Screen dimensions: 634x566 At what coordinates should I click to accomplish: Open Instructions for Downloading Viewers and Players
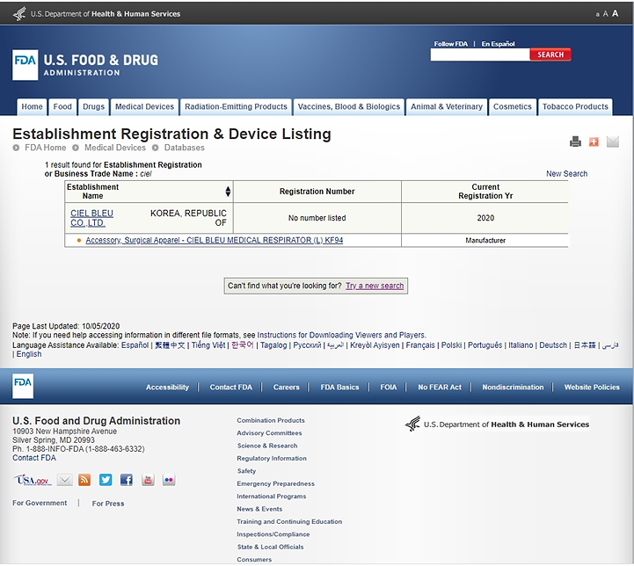[x=341, y=335]
